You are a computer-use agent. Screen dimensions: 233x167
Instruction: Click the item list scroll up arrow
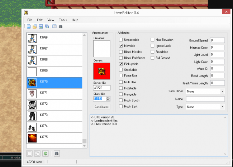click(84, 35)
